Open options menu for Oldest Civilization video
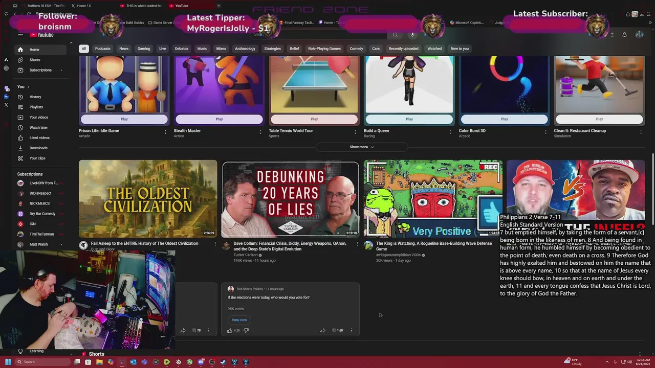 coord(215,244)
